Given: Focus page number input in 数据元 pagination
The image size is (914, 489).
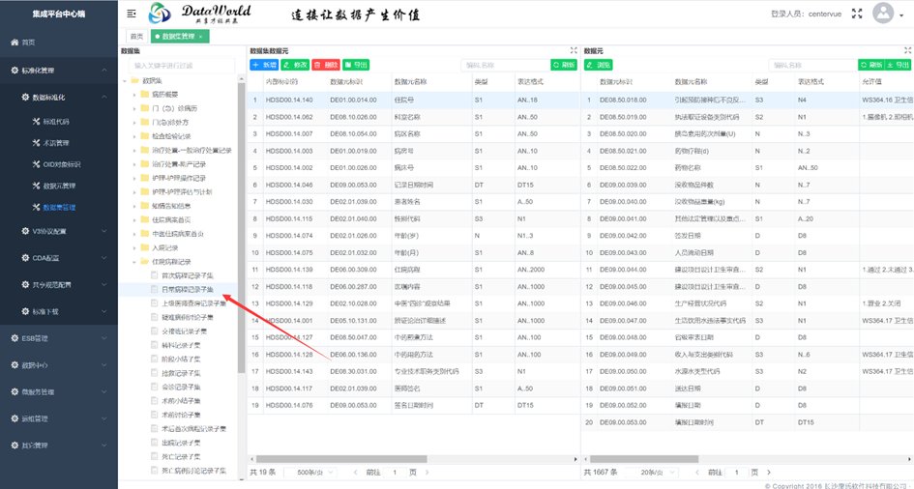Looking at the screenshot, I should [x=737, y=473].
